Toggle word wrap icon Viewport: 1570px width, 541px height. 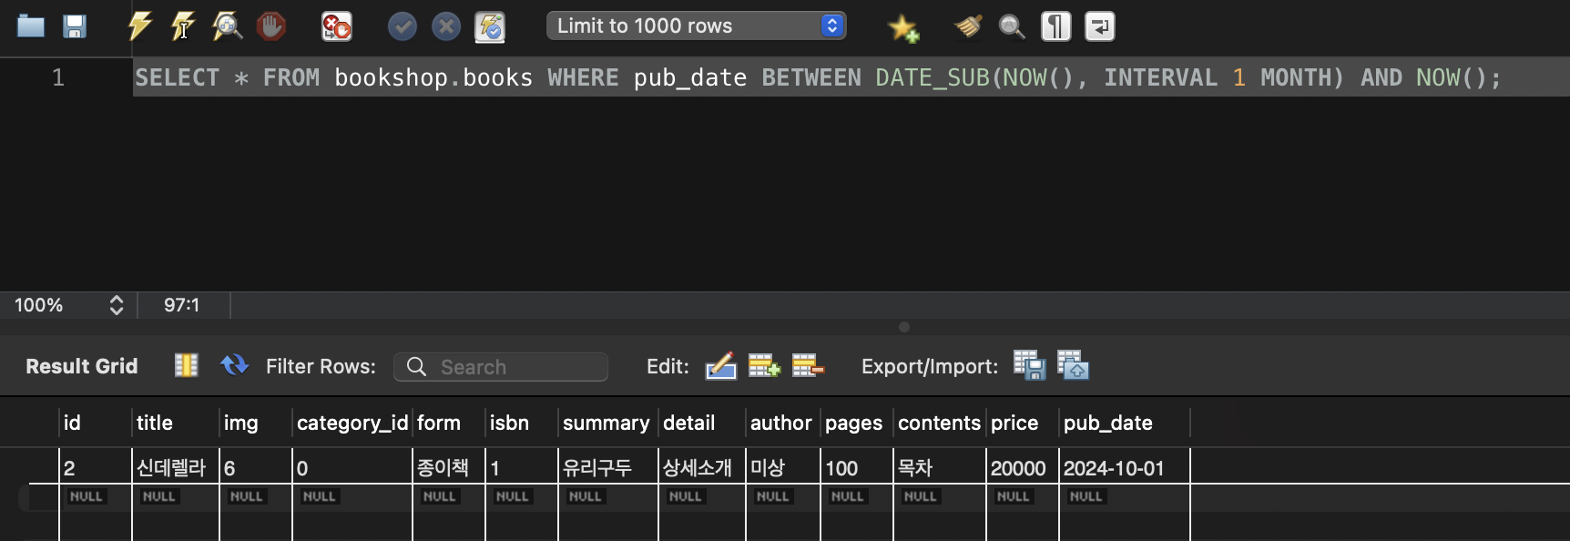[x=1100, y=26]
